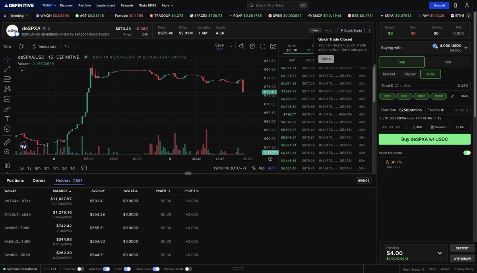477x273 pixels.
Task: Activate the zoom in tool
Action: (x=7, y=152)
